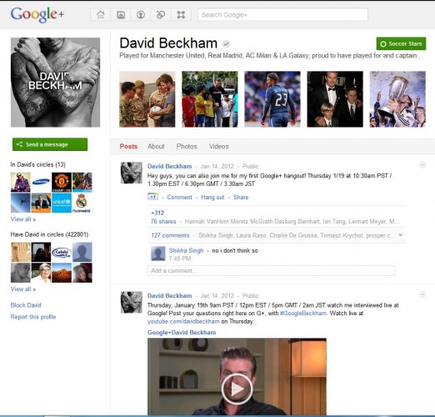Click David Beckham's name on the interview post
The height and width of the screenshot is (417, 435).
(x=169, y=295)
